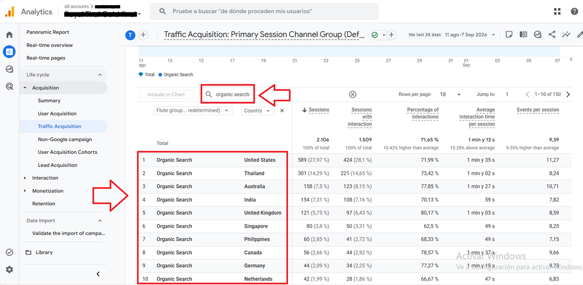Click the edit pencil icon

(579, 35)
